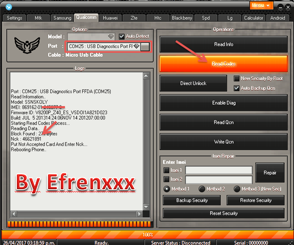294x245 pixels.
Task: Switch to the Samsung tab
Action: (x=62, y=18)
